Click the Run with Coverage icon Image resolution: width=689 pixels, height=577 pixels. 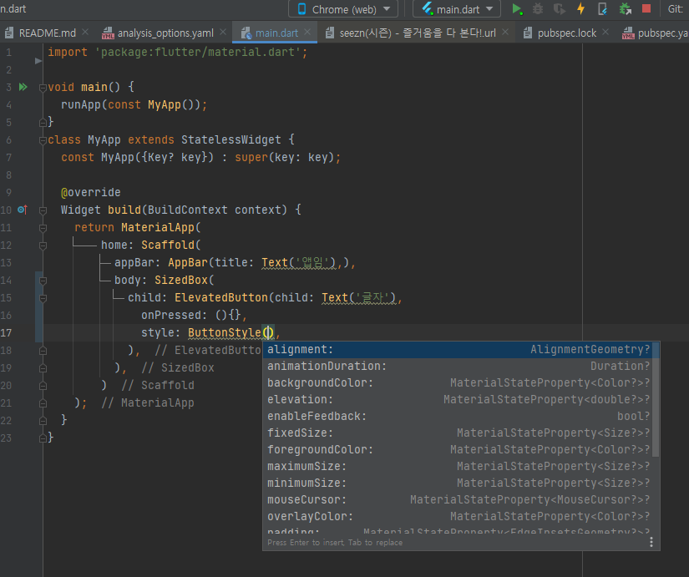point(560,9)
